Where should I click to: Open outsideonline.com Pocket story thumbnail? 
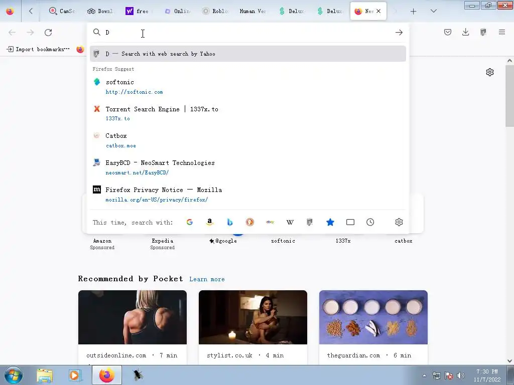133,317
